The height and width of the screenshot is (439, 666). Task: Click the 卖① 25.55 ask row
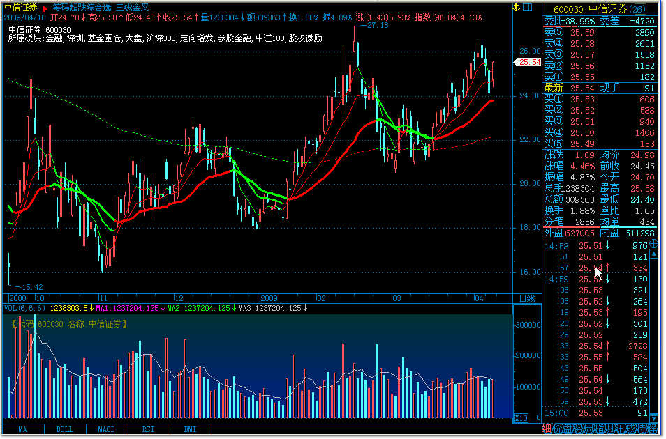point(600,77)
